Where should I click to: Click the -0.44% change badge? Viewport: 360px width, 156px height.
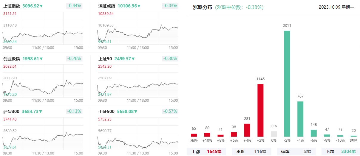coord(75,6)
